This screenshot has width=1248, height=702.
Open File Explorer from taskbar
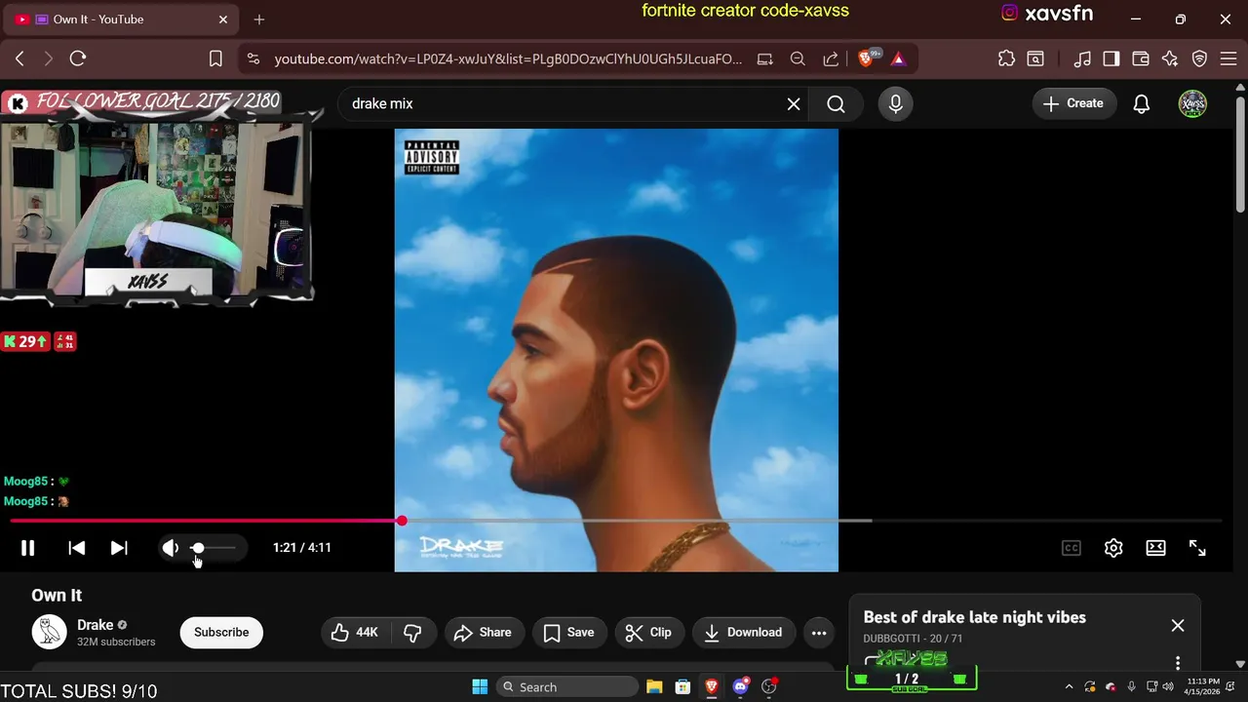[x=654, y=687]
